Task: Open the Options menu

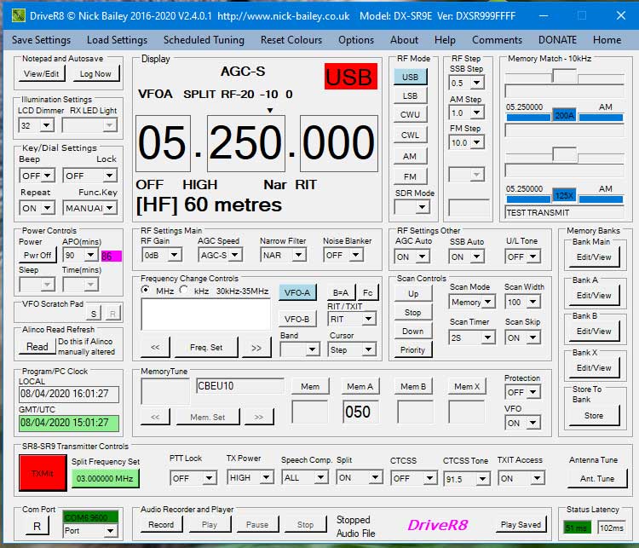Action: [356, 40]
